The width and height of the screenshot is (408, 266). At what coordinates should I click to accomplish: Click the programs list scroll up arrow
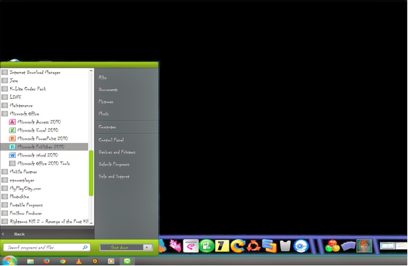tap(91, 71)
